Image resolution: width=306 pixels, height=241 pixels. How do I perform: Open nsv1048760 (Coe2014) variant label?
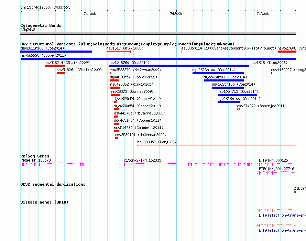[129, 63]
